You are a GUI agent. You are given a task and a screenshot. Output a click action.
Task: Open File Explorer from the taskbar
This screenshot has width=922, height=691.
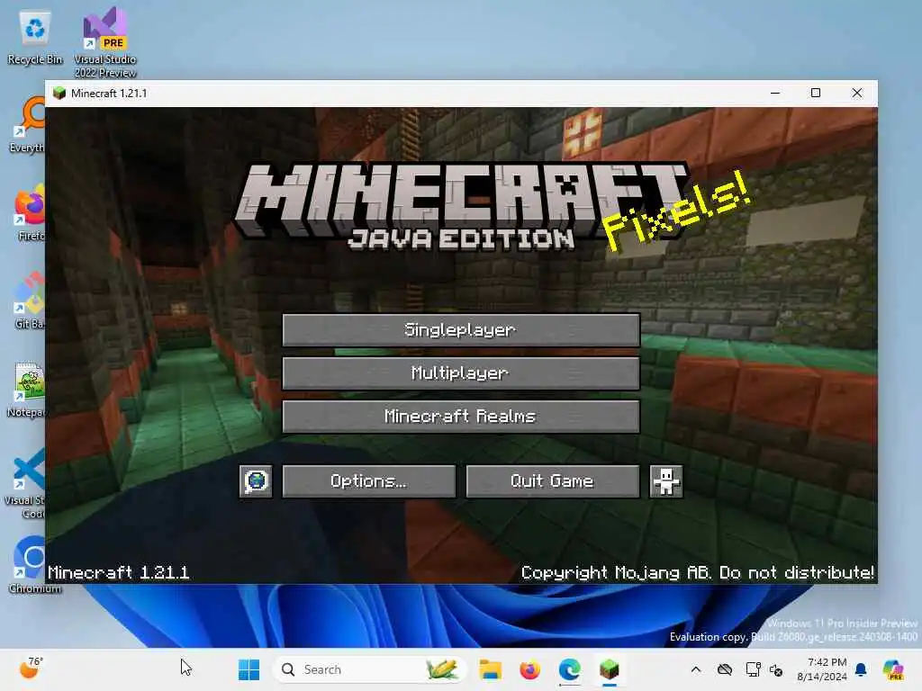(x=491, y=669)
